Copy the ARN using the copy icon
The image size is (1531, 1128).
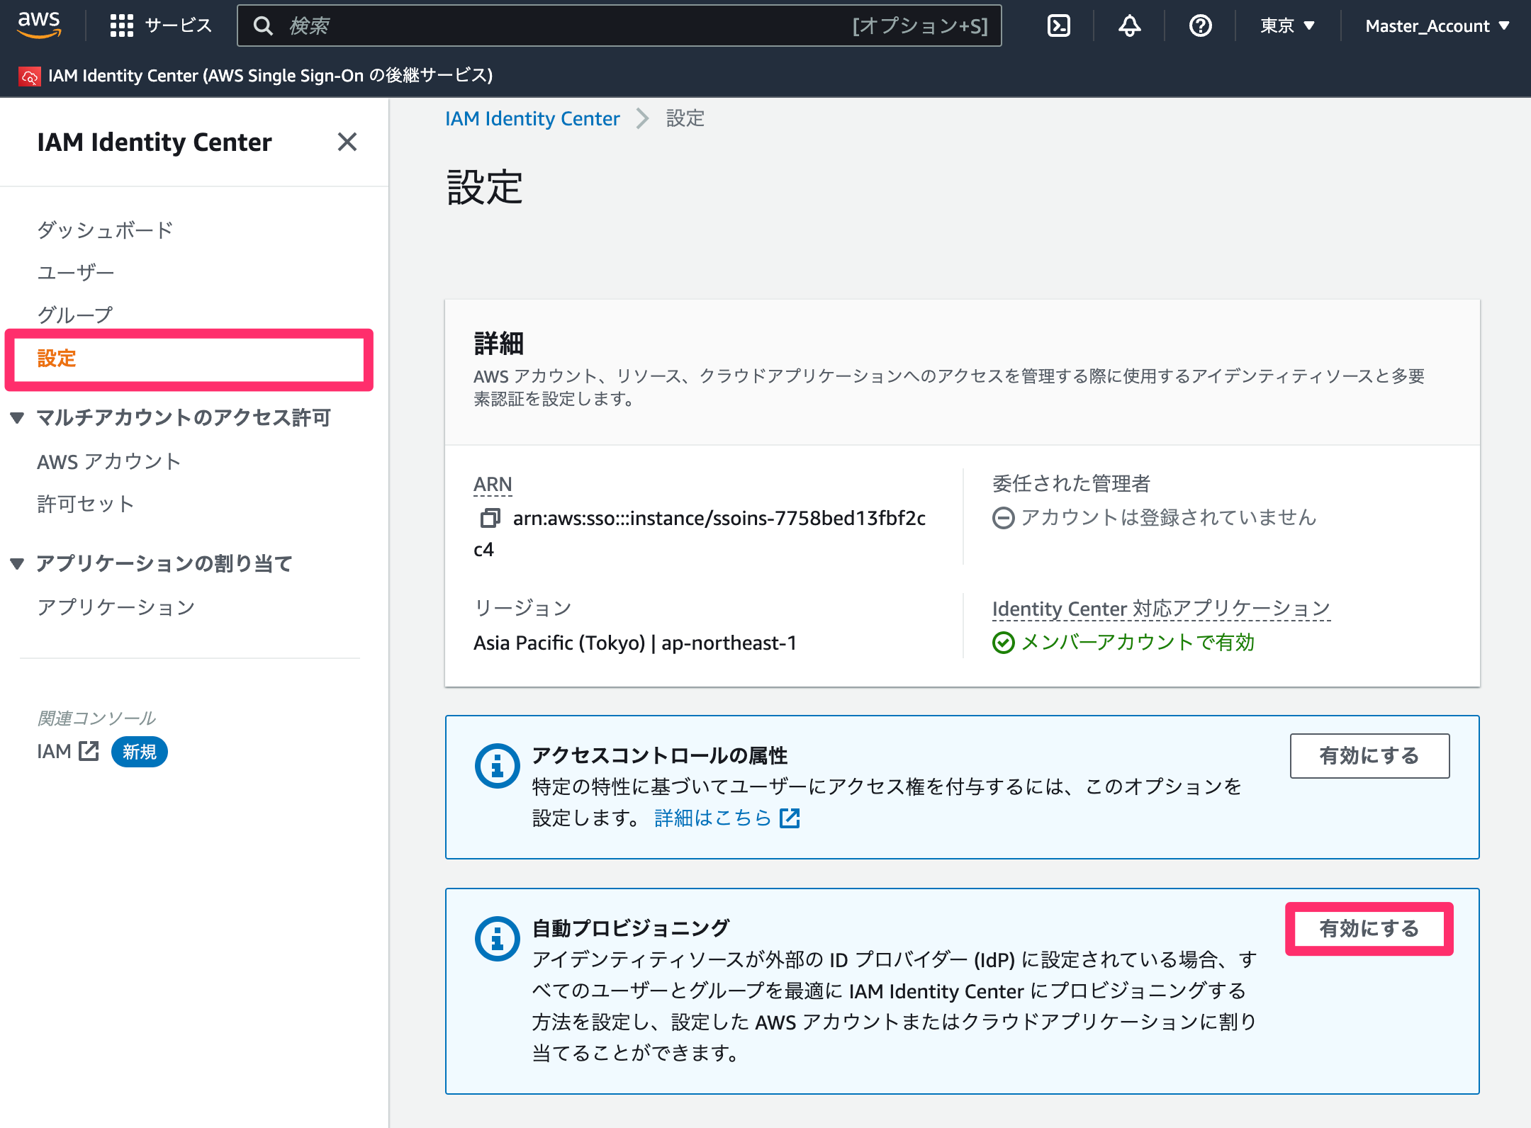(x=490, y=519)
